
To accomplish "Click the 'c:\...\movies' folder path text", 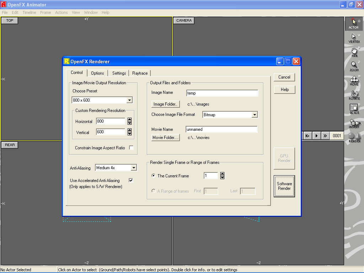I will point(198,138).
